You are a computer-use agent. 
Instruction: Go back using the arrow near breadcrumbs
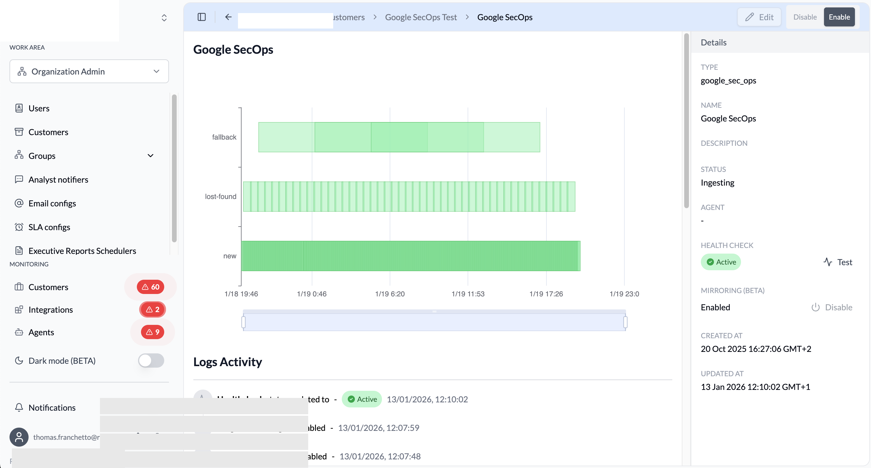coord(228,17)
